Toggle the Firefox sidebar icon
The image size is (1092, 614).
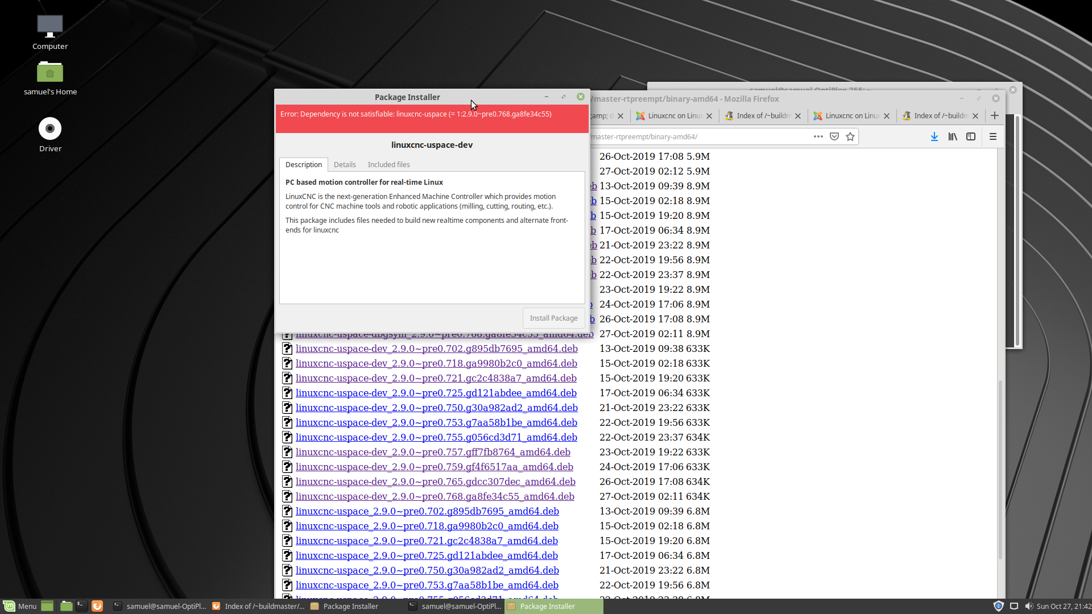point(971,136)
